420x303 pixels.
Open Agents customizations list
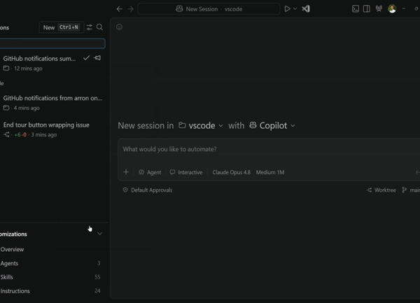[x=51, y=263]
